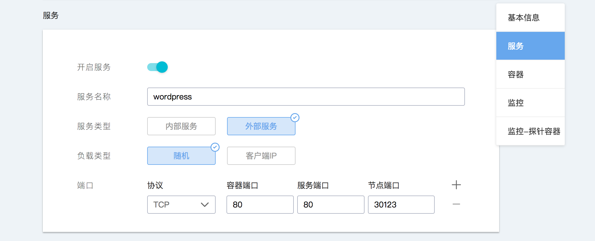
Task: Click the 负载类型 label
Action: coord(94,156)
